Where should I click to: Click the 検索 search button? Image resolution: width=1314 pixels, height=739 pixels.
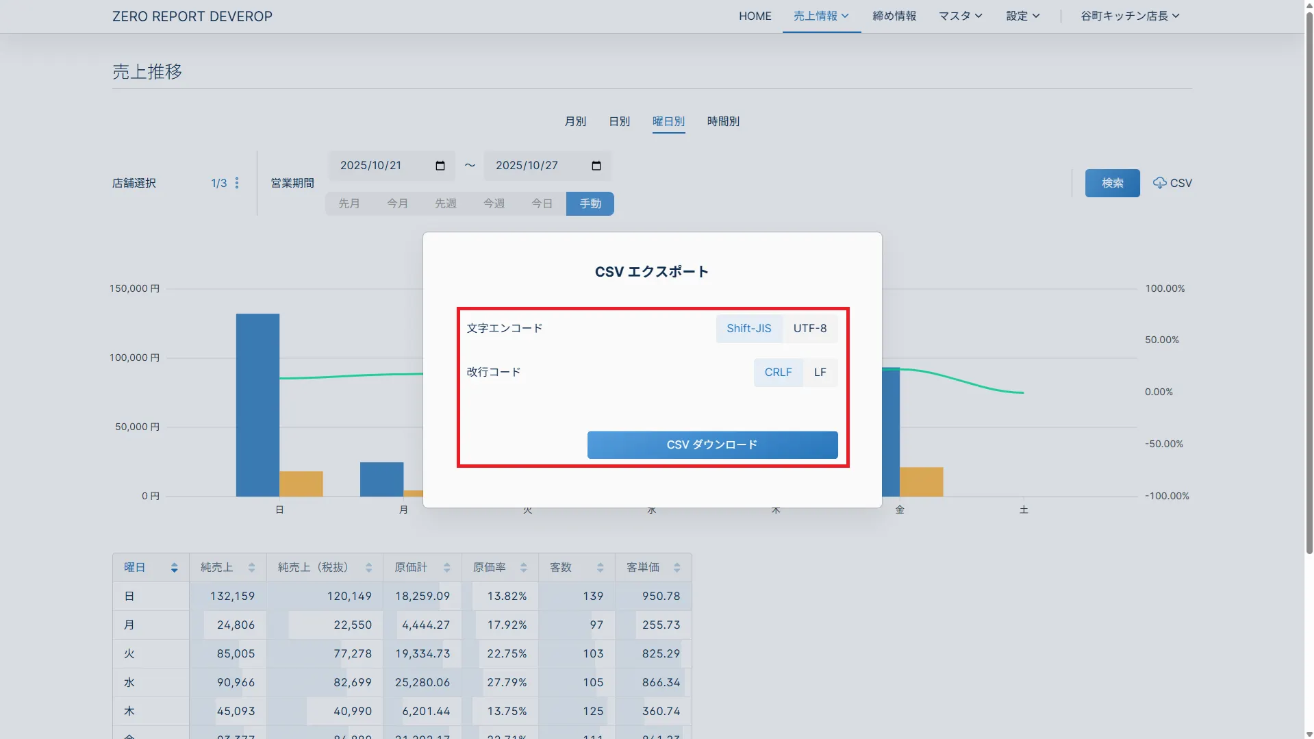pyautogui.click(x=1112, y=183)
